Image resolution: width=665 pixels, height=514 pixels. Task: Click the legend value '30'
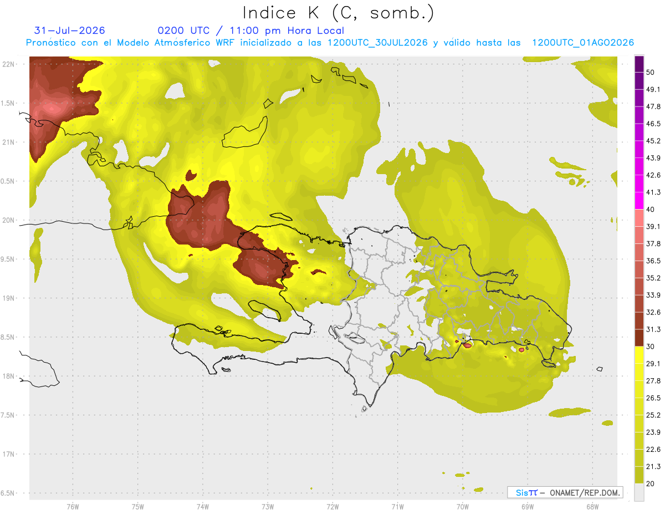[650, 347]
